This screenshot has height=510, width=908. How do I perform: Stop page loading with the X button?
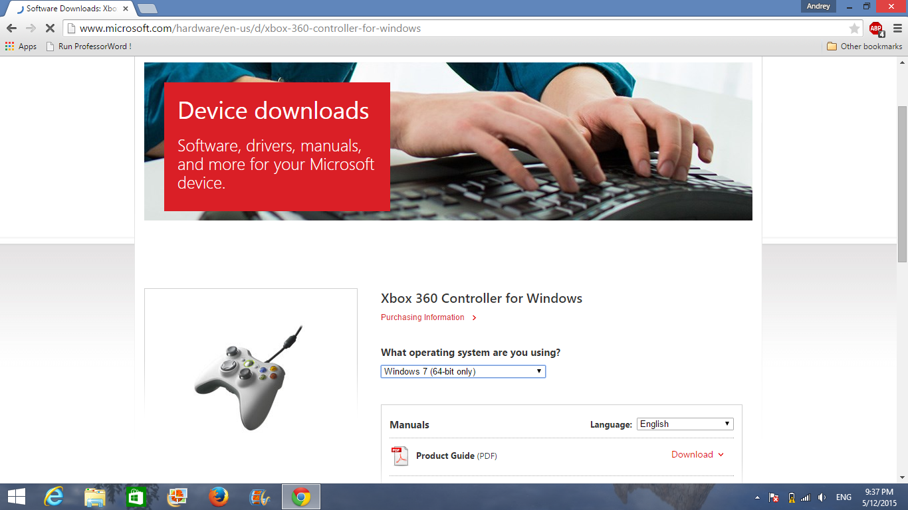tap(50, 29)
